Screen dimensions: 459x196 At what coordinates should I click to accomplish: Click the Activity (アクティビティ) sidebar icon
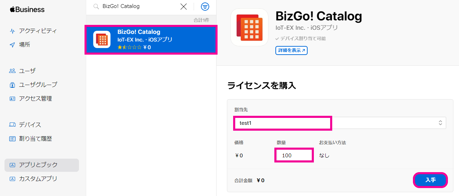pyautogui.click(x=12, y=31)
